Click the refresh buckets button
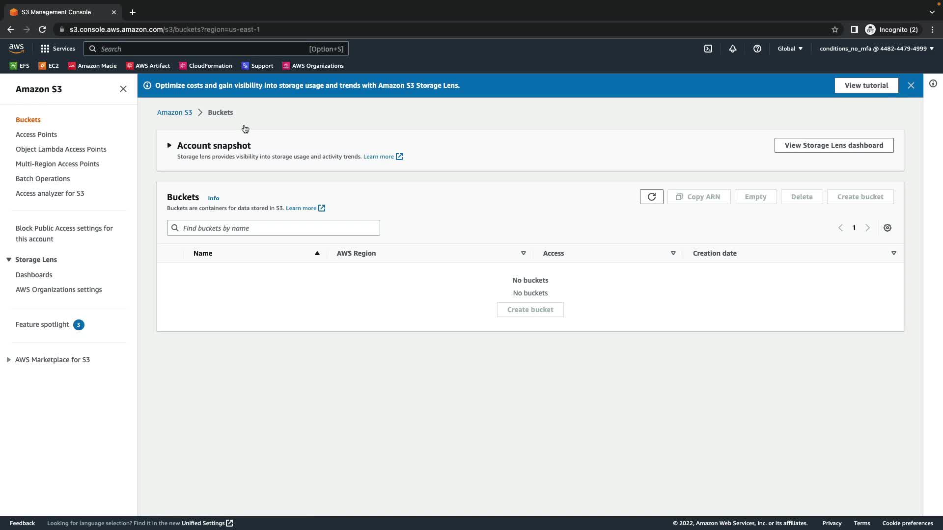The height and width of the screenshot is (530, 943). [651, 197]
